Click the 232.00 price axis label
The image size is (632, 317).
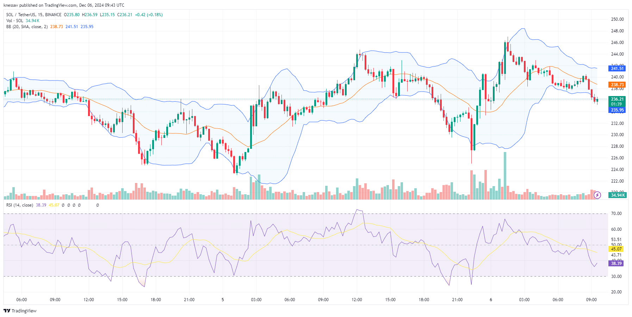617,123
